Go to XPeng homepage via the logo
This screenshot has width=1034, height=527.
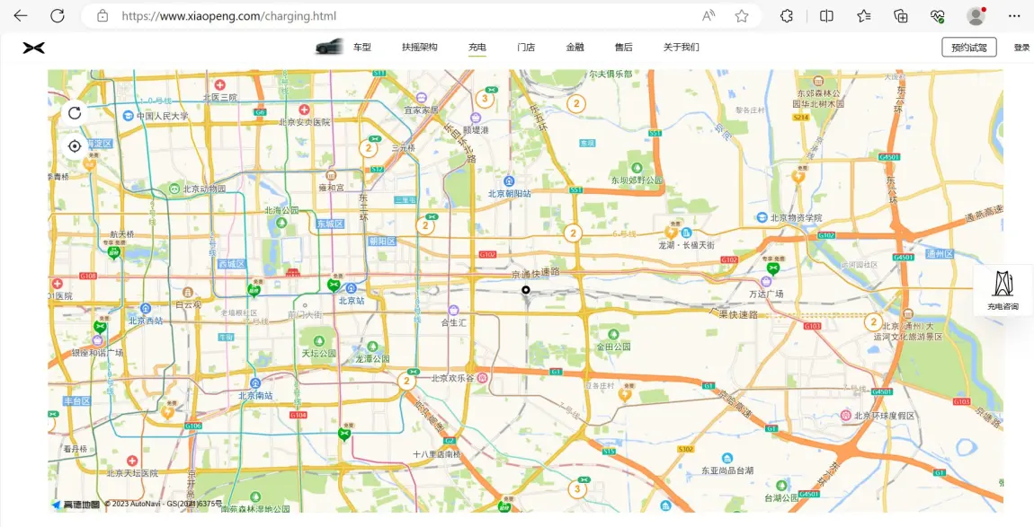pos(33,48)
